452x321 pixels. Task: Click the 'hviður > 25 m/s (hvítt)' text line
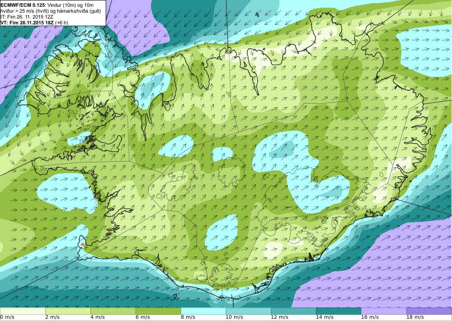[x=51, y=11]
